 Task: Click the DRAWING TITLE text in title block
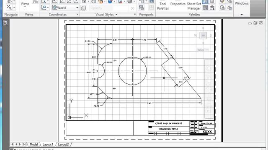tap(168, 129)
